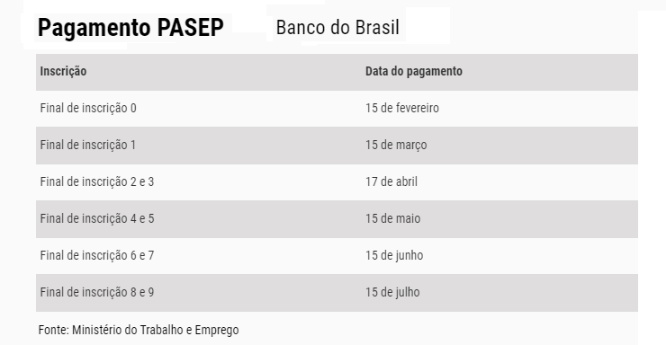The width and height of the screenshot is (666, 345).
Task: Click the 15 de maio date
Action: point(393,218)
